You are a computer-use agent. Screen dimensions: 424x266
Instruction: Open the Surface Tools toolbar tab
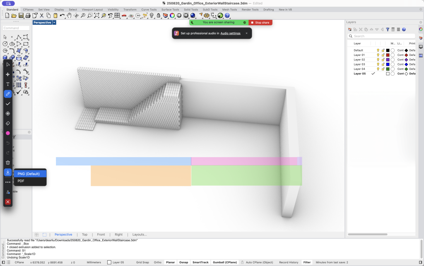coord(170,10)
